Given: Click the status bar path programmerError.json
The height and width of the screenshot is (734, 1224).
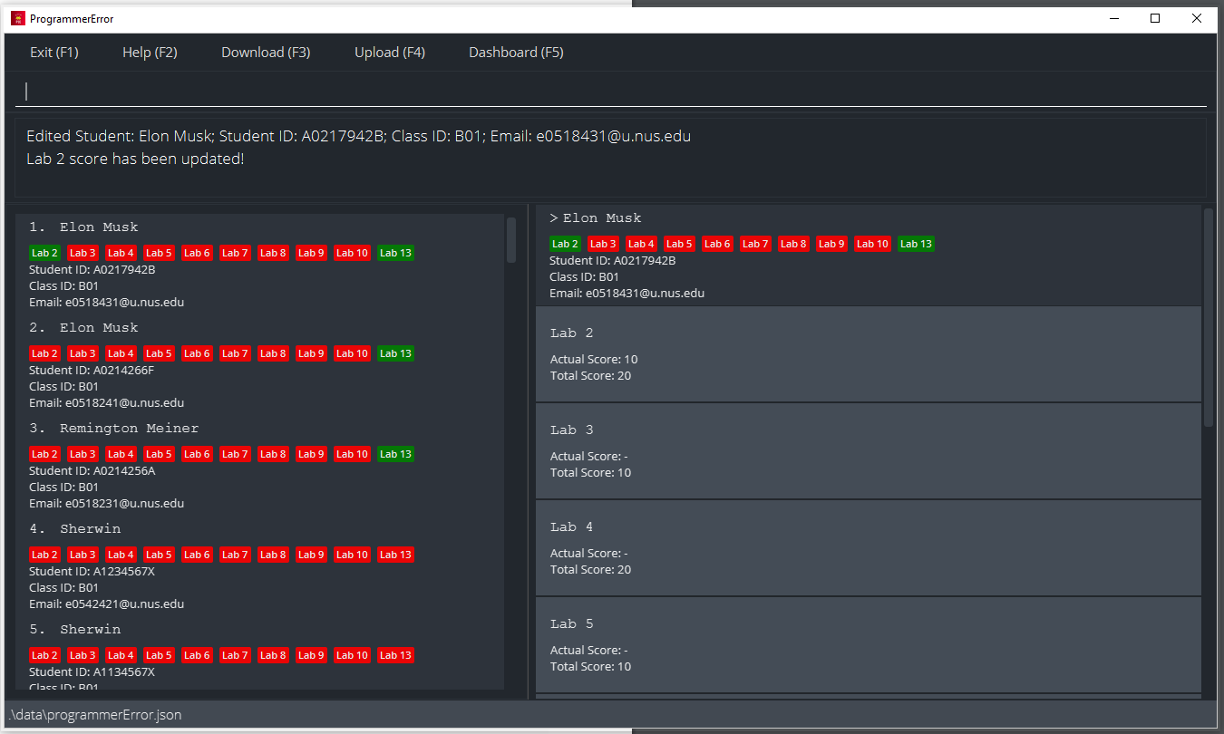Looking at the screenshot, I should (x=94, y=715).
